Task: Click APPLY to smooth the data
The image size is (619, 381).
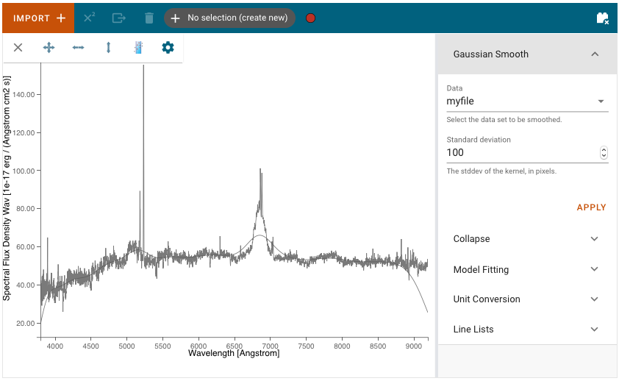Action: click(591, 207)
